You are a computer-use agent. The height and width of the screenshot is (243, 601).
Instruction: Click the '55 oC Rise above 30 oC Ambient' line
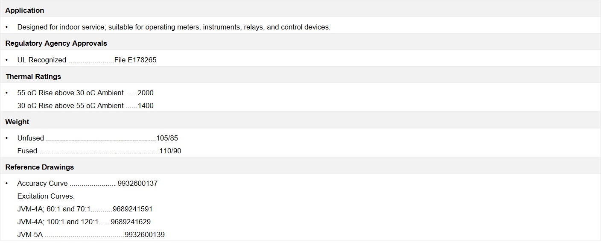(x=70, y=93)
